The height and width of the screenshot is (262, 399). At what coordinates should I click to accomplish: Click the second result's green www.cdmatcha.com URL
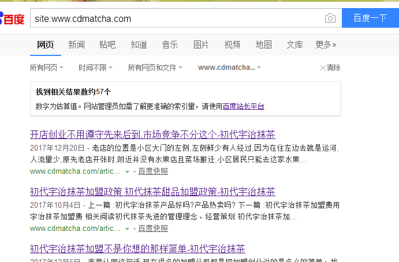pos(75,229)
